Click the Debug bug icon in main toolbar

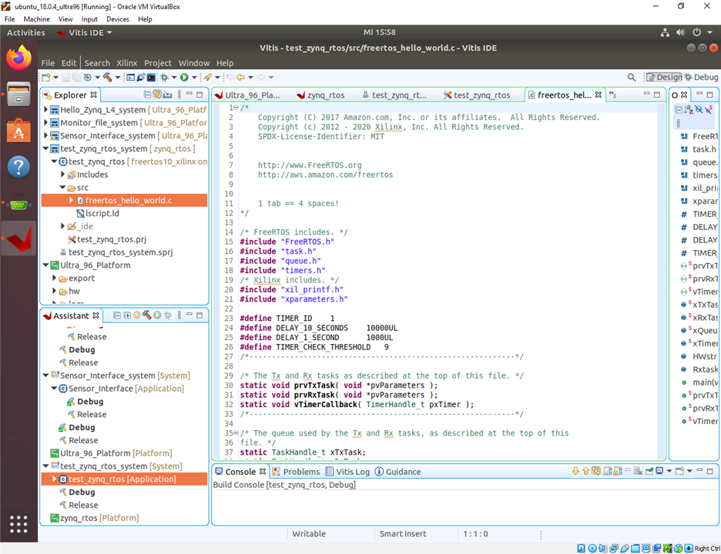[x=164, y=77]
